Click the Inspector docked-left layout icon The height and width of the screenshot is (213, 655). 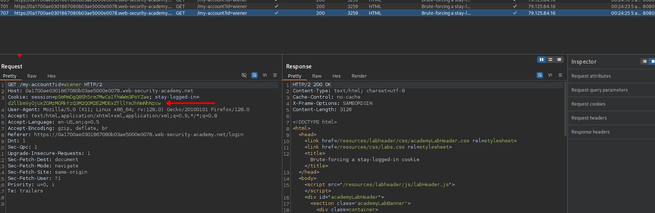click(x=644, y=61)
